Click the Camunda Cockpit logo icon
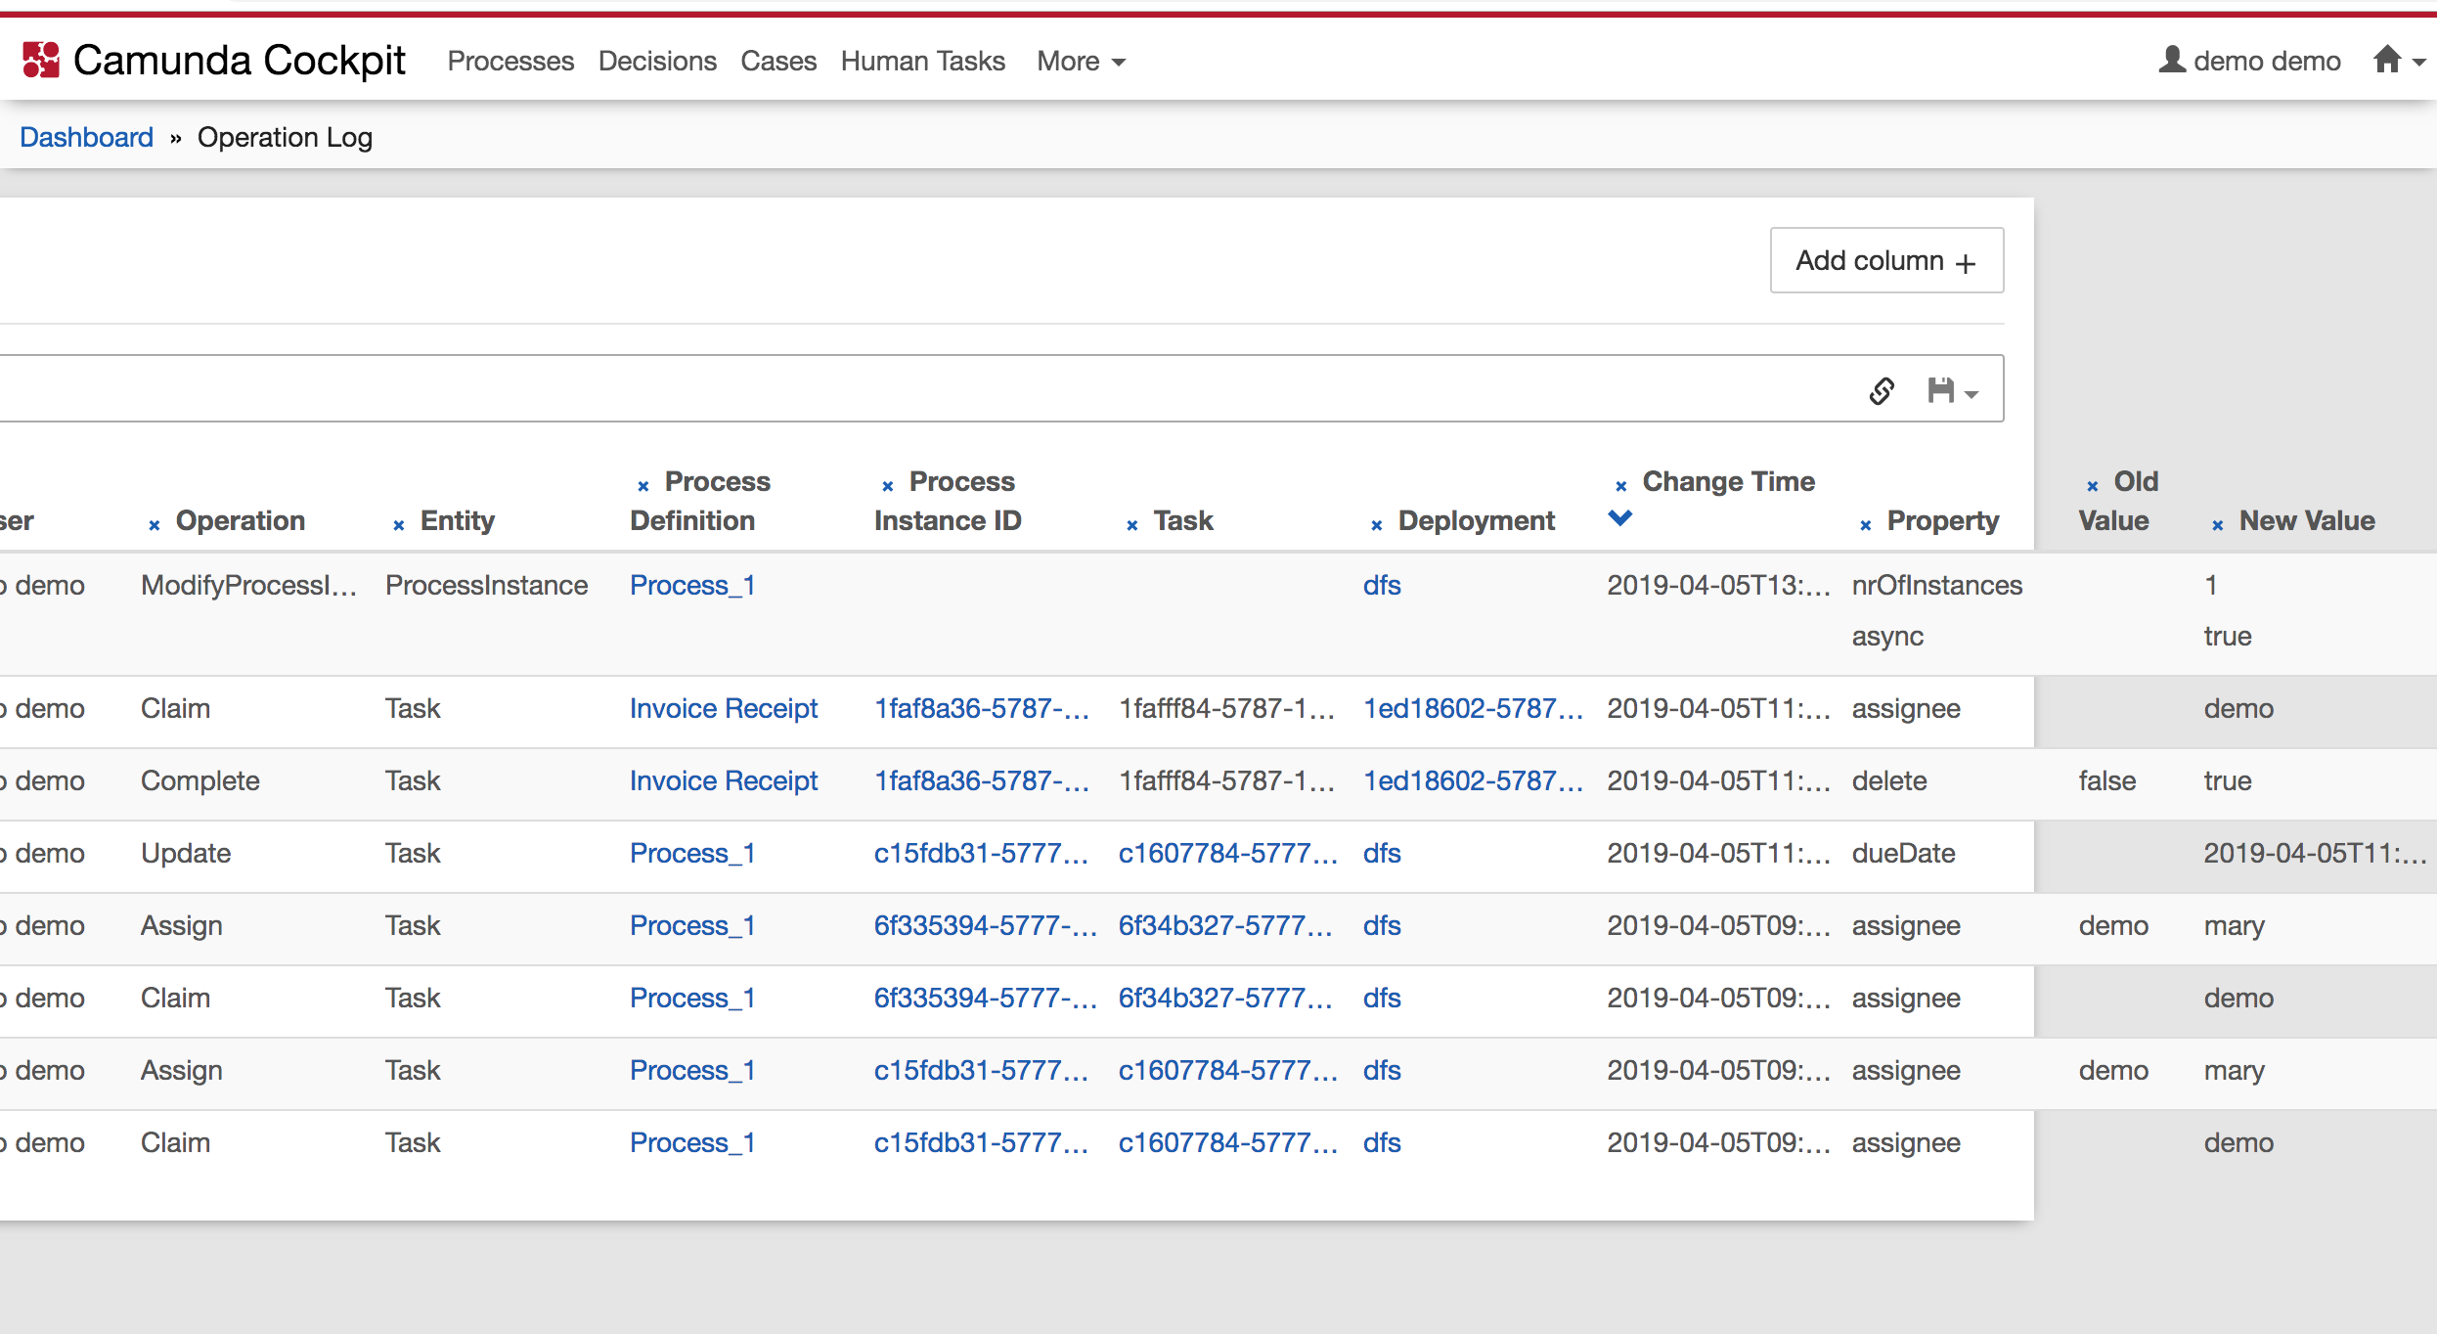Image resolution: width=2437 pixels, height=1334 pixels. (x=41, y=61)
